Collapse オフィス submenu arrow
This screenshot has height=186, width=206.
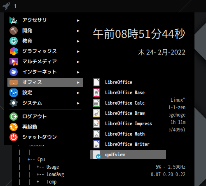coord(78,83)
